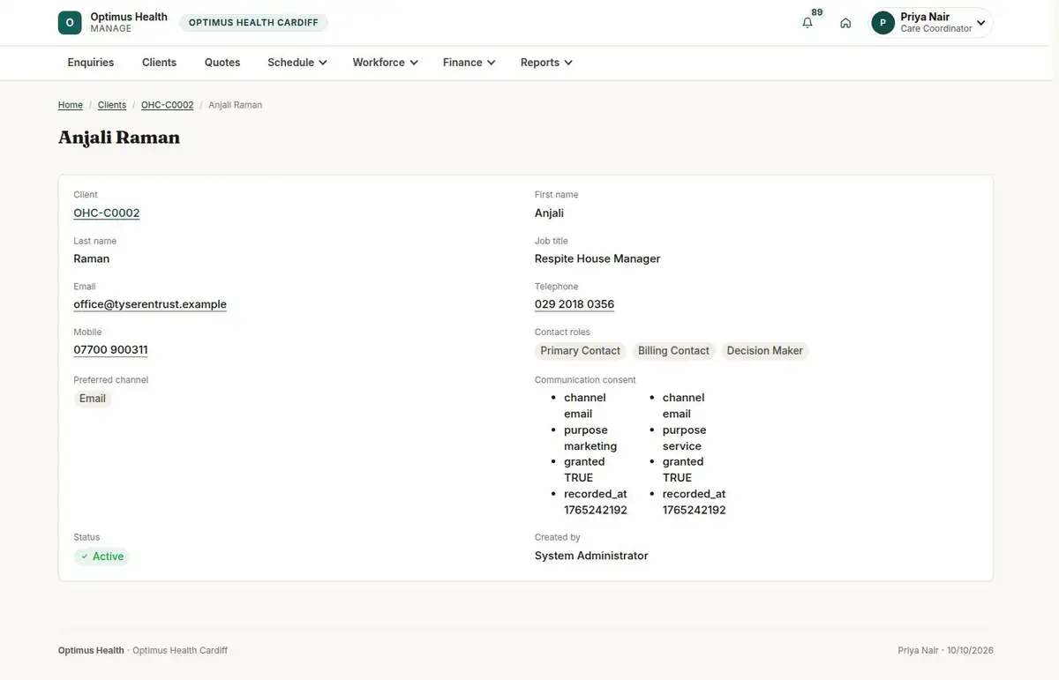This screenshot has height=680, width=1059.
Task: Click the Anjali Raman breadcrumb text
Action: [236, 105]
